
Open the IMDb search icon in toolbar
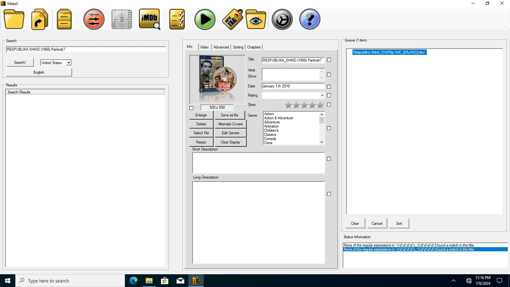point(150,19)
